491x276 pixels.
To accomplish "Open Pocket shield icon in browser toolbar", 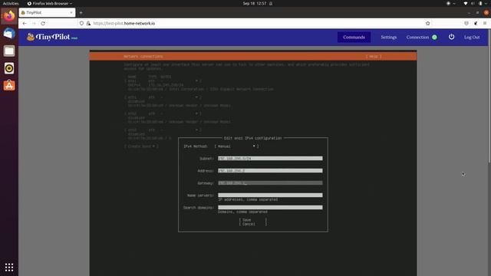I will point(466,24).
